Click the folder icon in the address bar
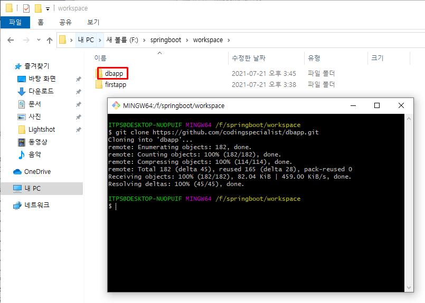 pos(63,40)
